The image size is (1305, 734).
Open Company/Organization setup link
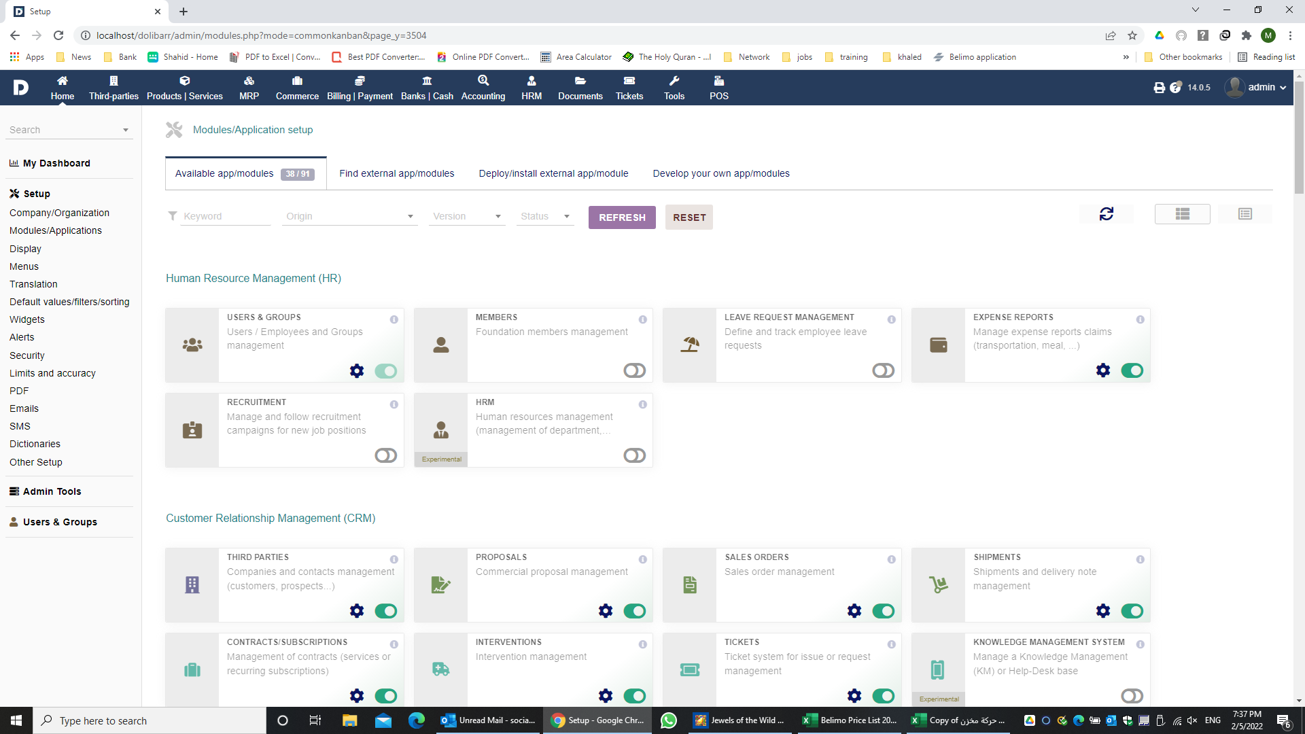coord(59,213)
